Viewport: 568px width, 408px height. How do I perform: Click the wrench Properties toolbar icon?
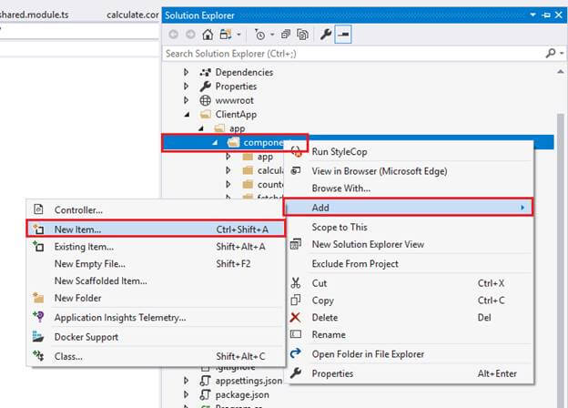coord(326,35)
